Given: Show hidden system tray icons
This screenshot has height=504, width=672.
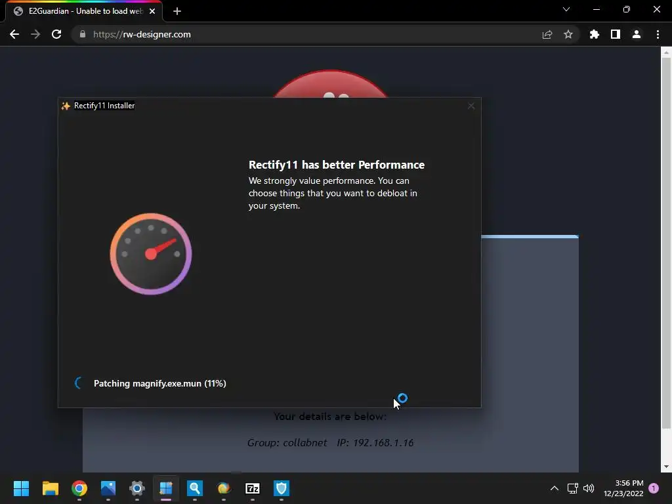Looking at the screenshot, I should [x=554, y=488].
